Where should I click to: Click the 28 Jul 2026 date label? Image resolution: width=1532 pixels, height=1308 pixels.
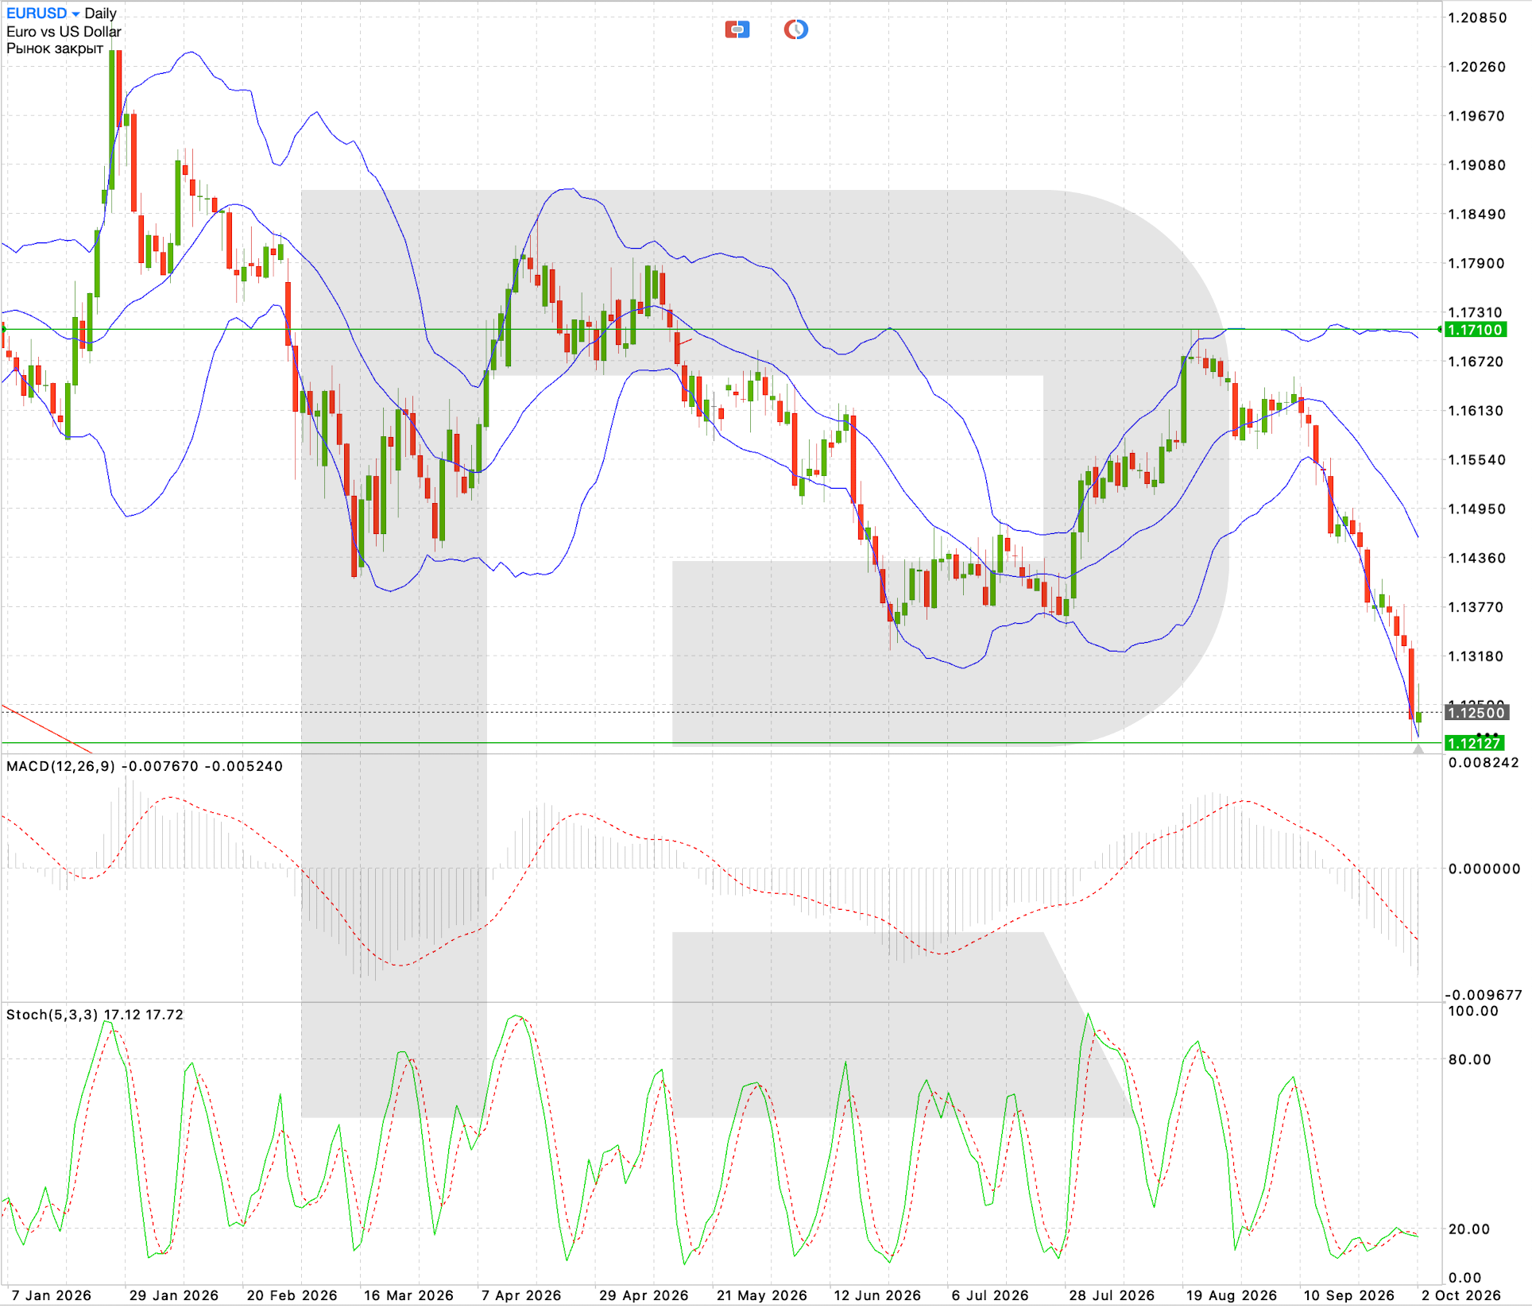(1112, 1295)
